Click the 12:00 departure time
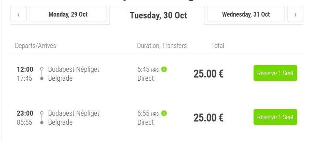 click(x=25, y=70)
